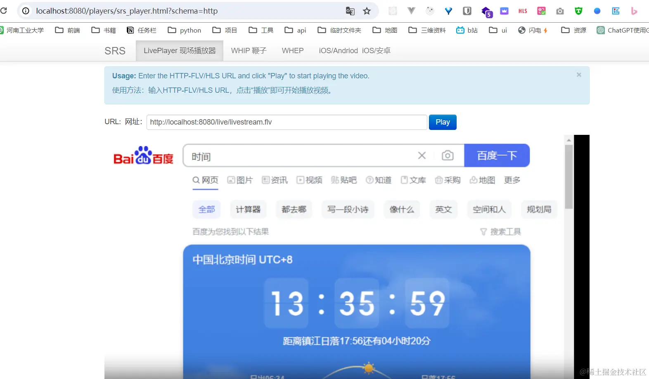Image resolution: width=649 pixels, height=379 pixels.
Task: Open the gray Vue devtools extension
Action: tap(411, 11)
